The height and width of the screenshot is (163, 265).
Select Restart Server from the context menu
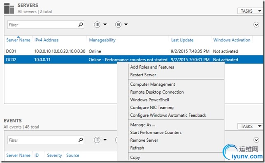143,75
